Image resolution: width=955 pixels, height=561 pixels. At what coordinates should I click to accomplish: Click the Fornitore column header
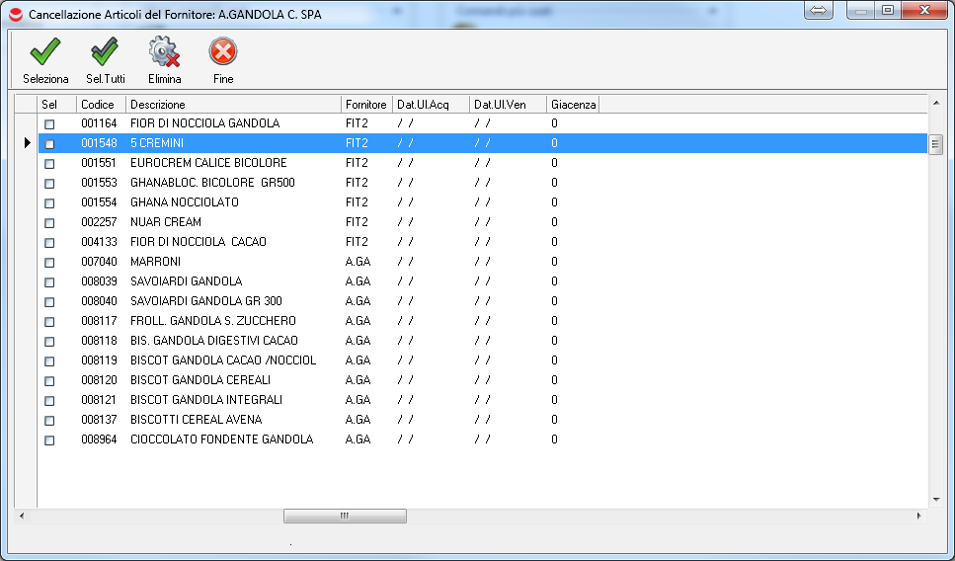(366, 105)
